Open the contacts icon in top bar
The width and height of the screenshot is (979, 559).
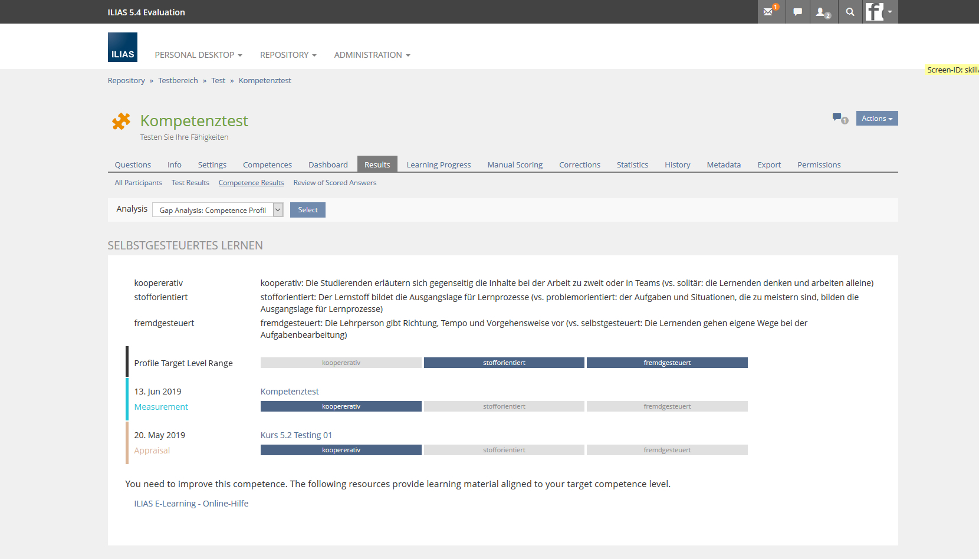click(822, 12)
